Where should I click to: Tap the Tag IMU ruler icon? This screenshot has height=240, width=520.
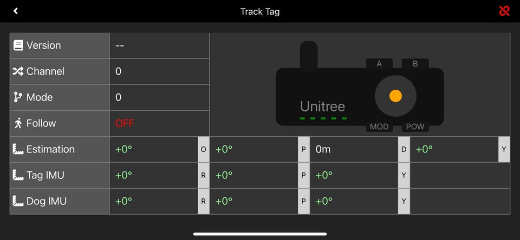18,175
